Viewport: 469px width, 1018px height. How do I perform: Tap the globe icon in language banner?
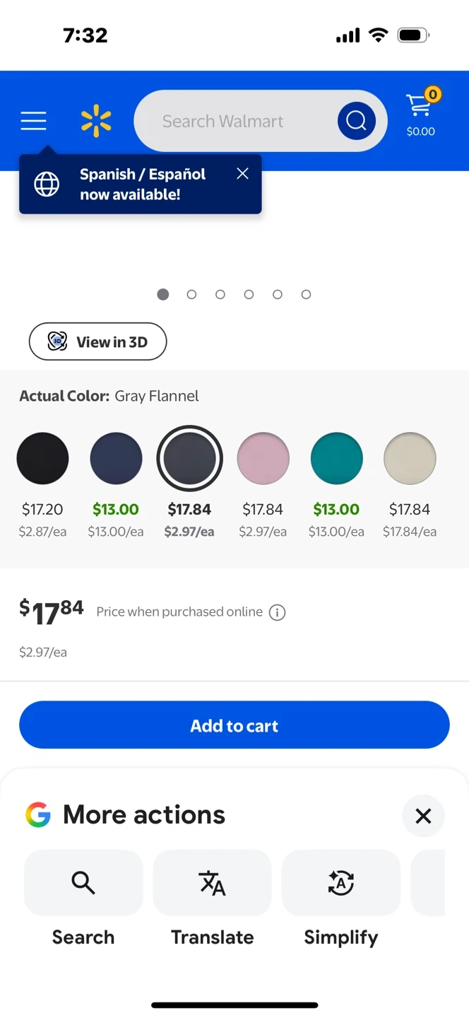point(47,184)
